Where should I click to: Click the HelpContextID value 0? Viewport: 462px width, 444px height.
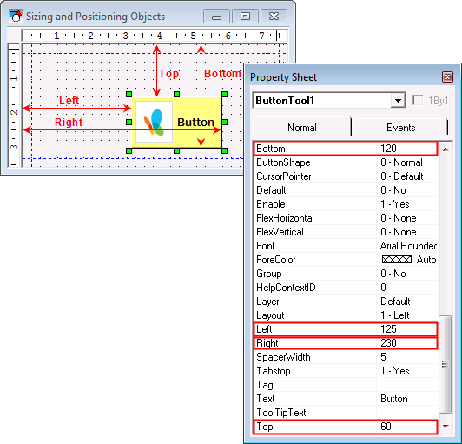383,287
